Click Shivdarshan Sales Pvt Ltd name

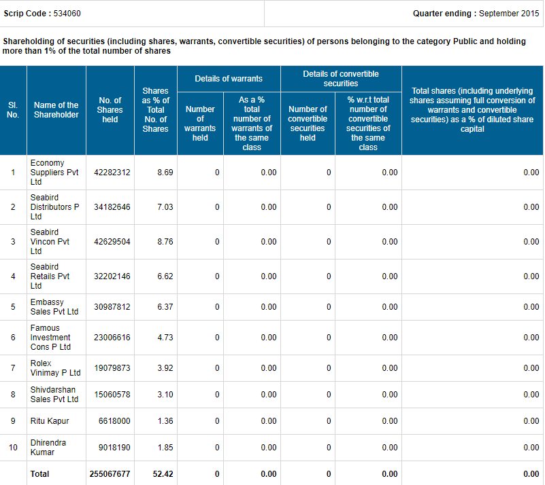coord(54,395)
